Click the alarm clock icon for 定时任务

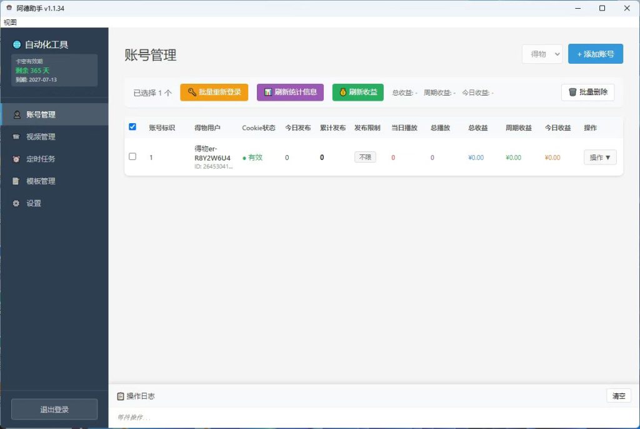click(x=16, y=159)
